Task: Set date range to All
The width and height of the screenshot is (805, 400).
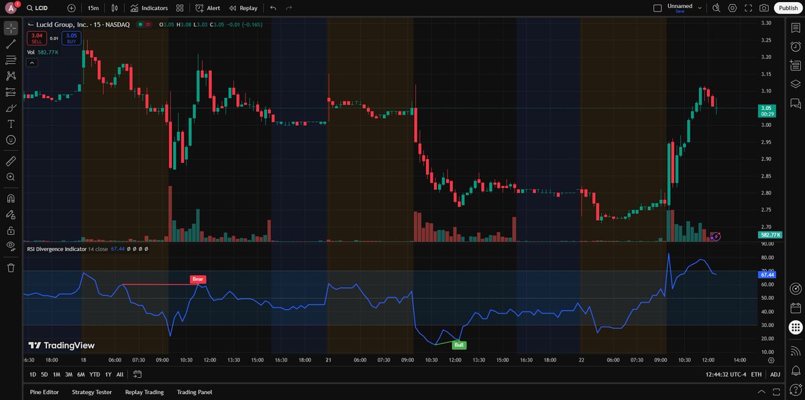Action: point(120,374)
